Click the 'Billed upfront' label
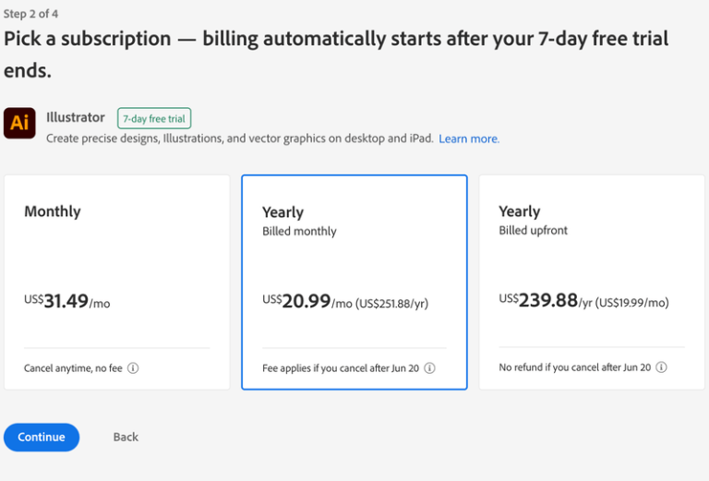 [x=534, y=231]
